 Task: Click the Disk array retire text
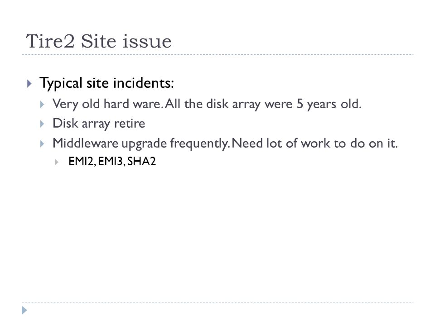99,124
